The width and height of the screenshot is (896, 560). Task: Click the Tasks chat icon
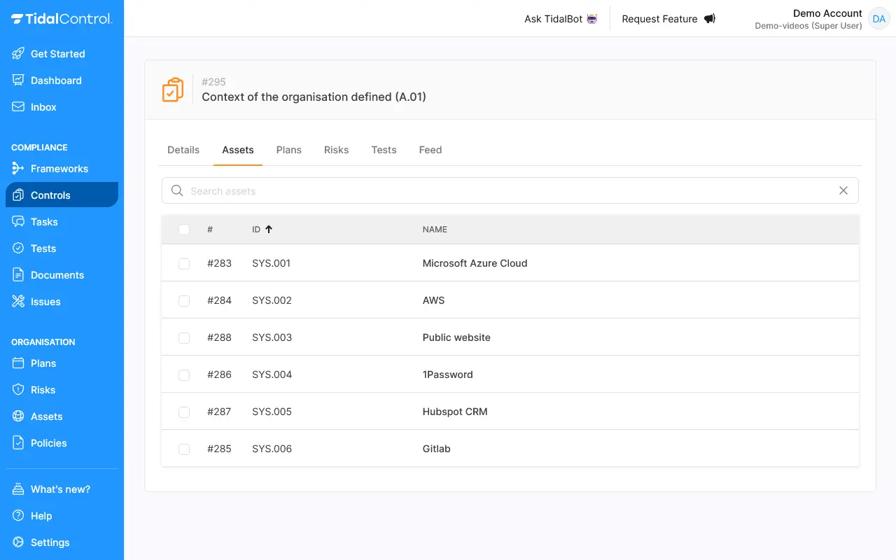pos(18,222)
